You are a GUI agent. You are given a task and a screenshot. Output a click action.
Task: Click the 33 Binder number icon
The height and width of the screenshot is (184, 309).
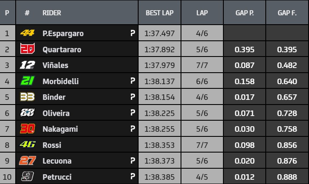click(28, 97)
